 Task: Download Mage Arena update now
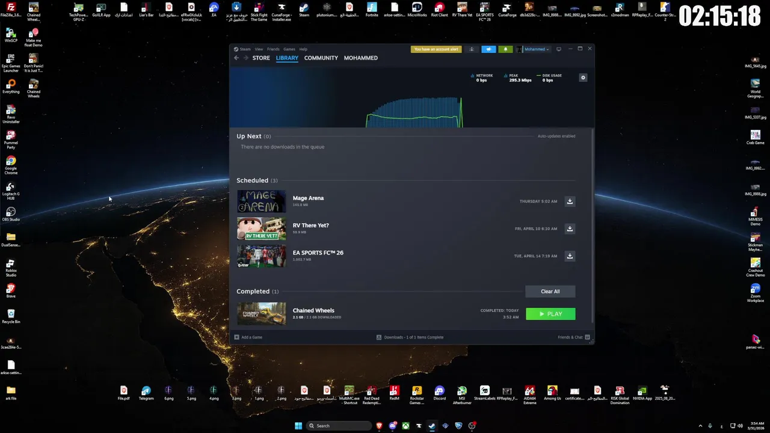[570, 201]
